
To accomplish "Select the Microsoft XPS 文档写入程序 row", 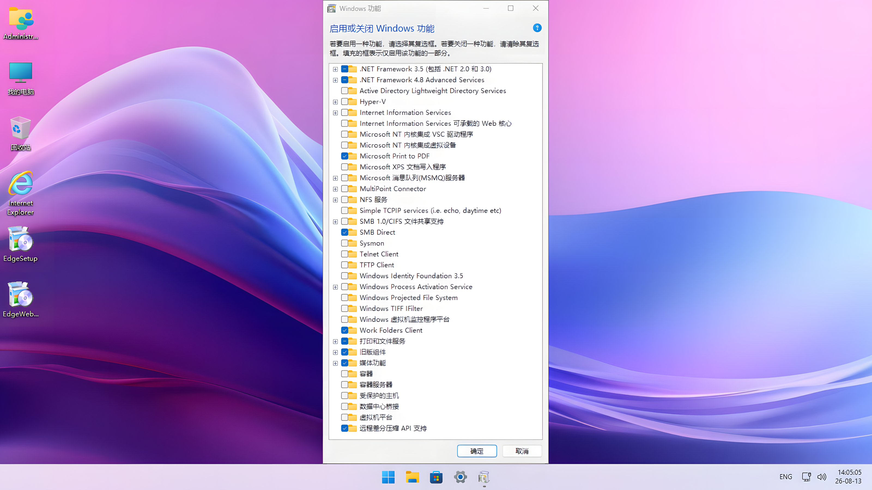I will tap(402, 167).
